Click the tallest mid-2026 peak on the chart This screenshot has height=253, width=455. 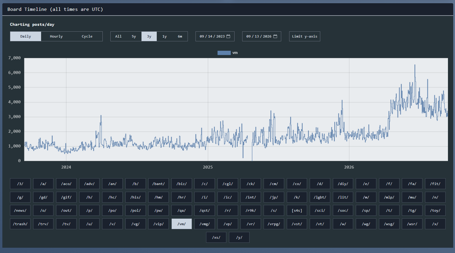[x=415, y=65]
